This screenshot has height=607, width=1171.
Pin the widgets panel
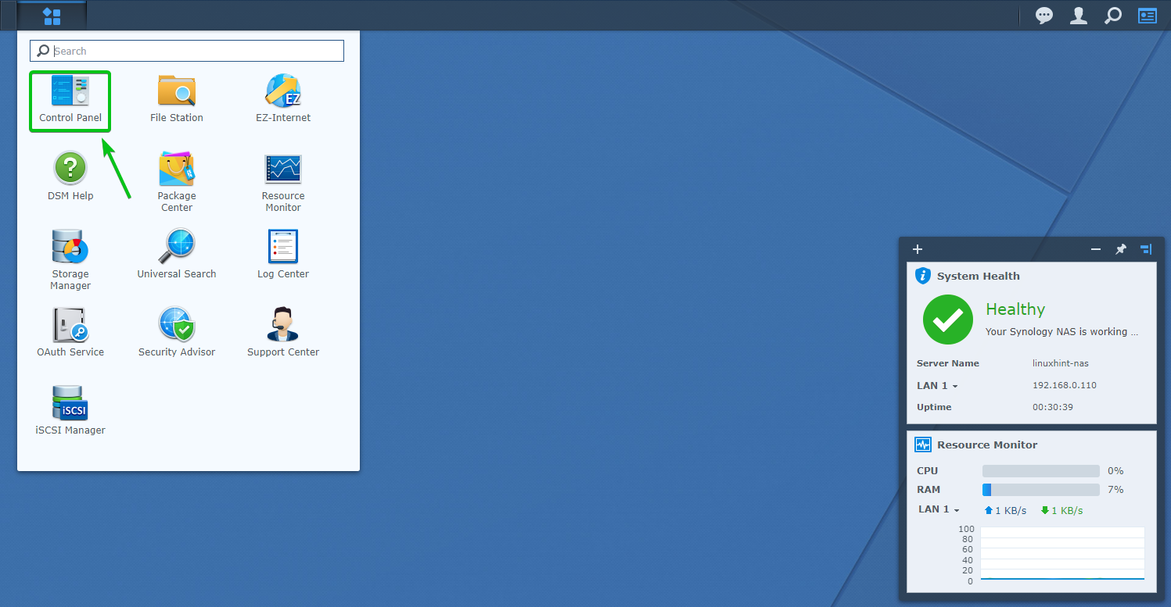coord(1121,249)
